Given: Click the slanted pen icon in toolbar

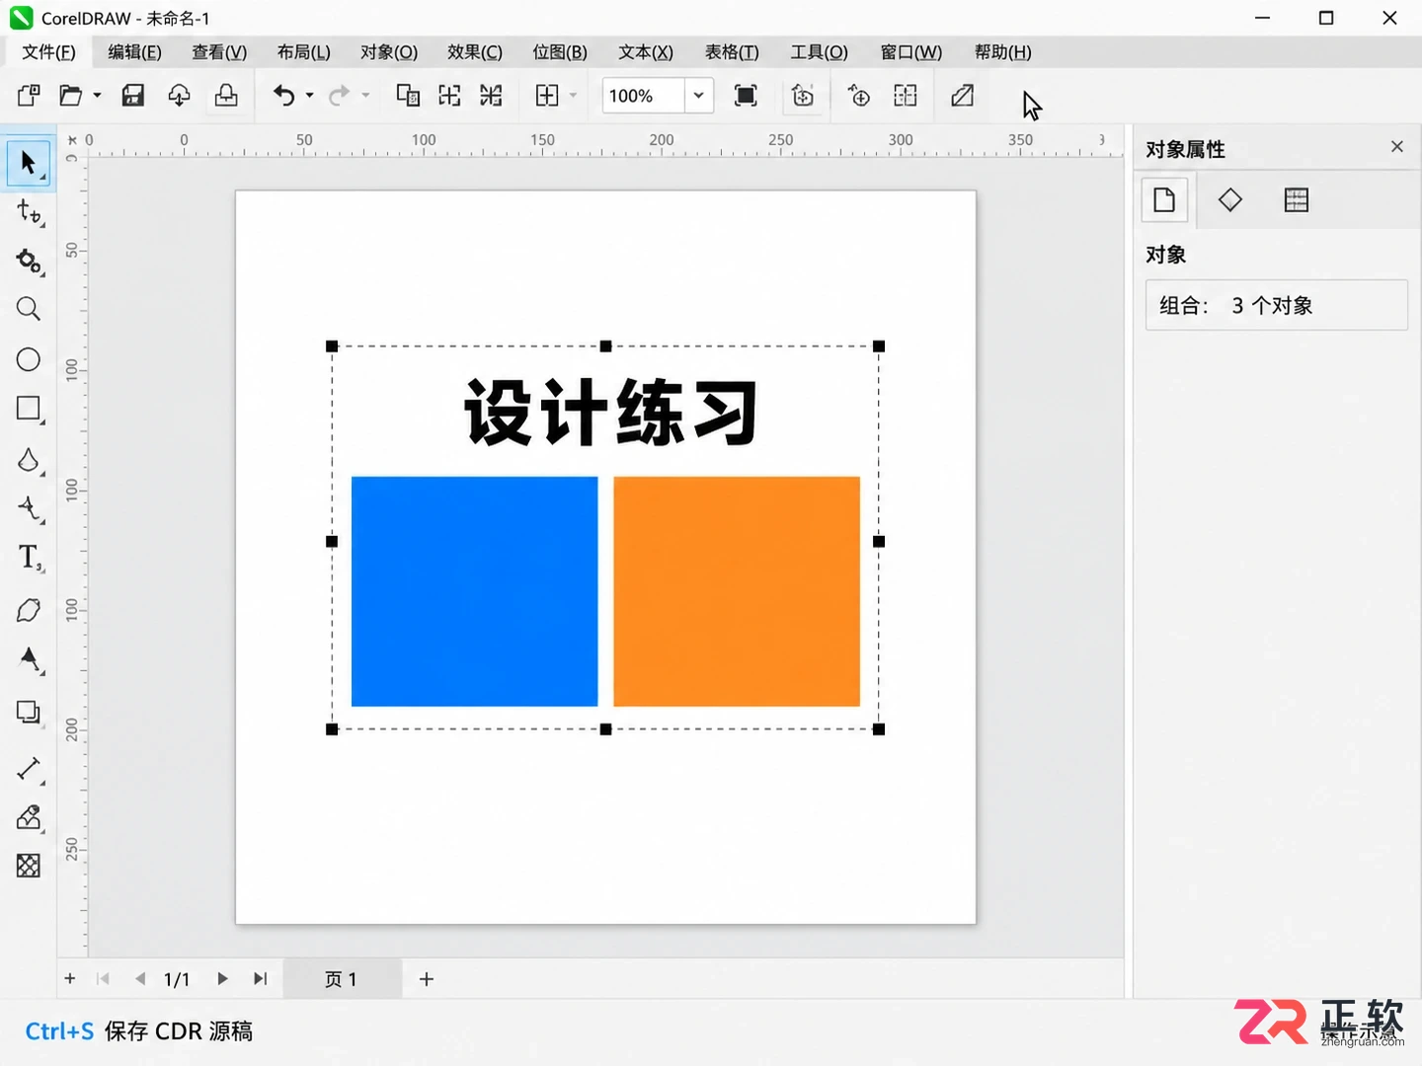Looking at the screenshot, I should coord(962,96).
